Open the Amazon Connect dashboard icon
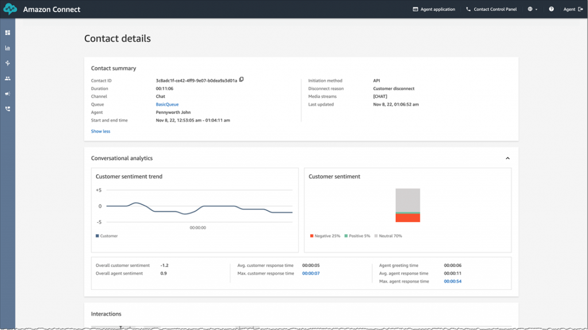The image size is (588, 330). pos(7,33)
